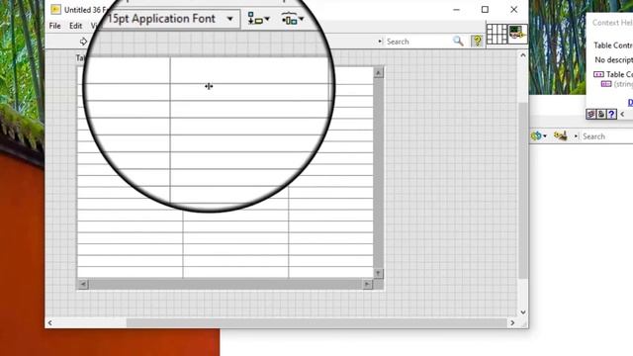Click the table's vertical scroll up arrow
The width and height of the screenshot is (633, 356).
(378, 72)
